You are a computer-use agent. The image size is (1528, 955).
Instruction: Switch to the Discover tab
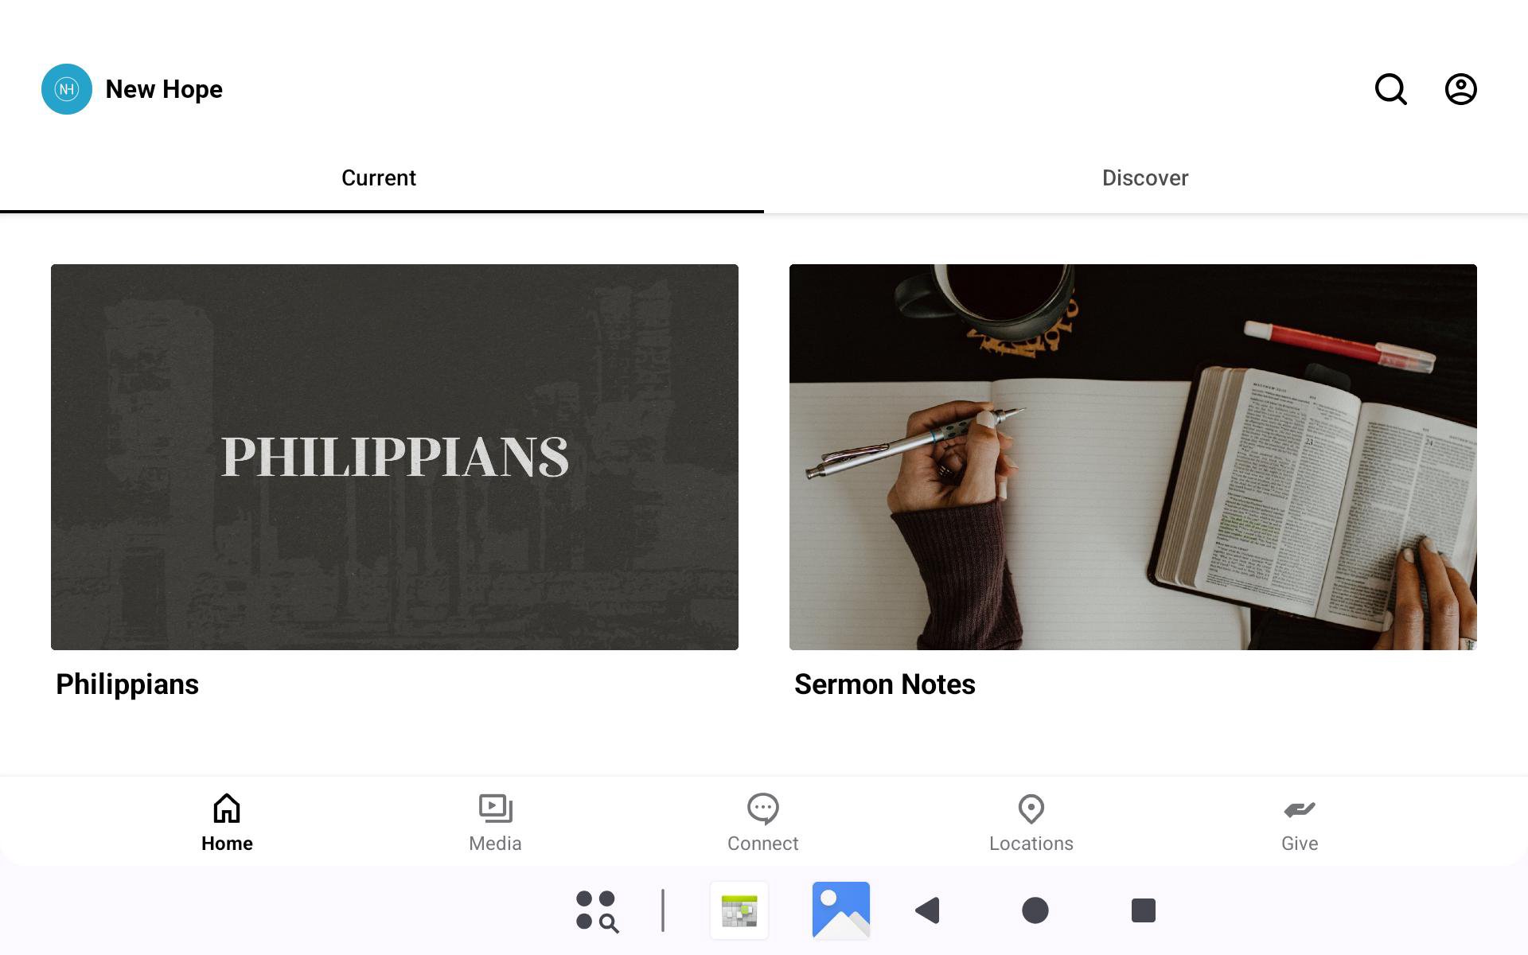(x=1144, y=178)
